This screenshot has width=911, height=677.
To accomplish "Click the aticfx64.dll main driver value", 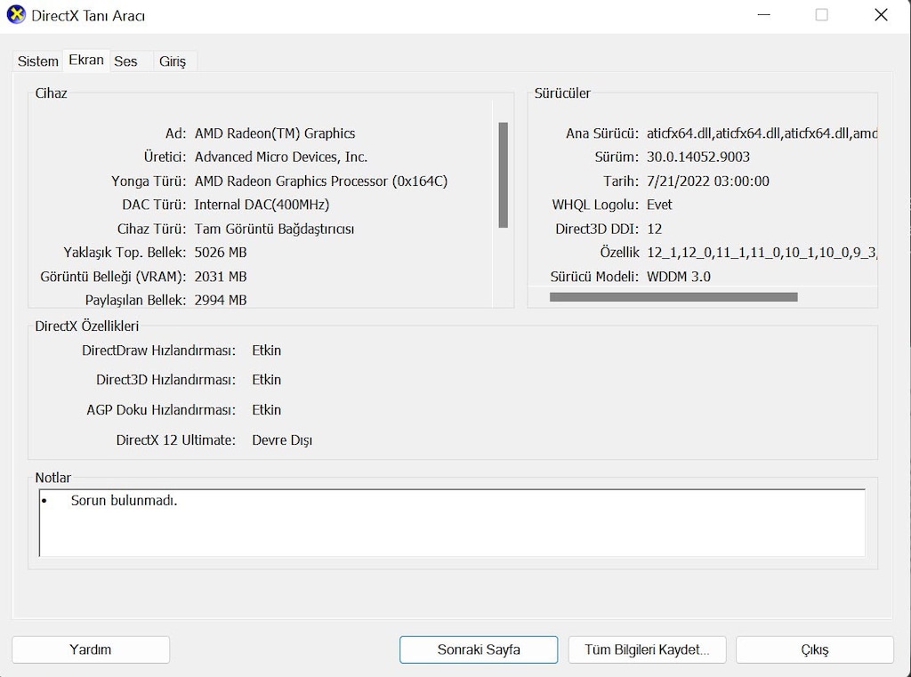I will pyautogui.click(x=762, y=133).
